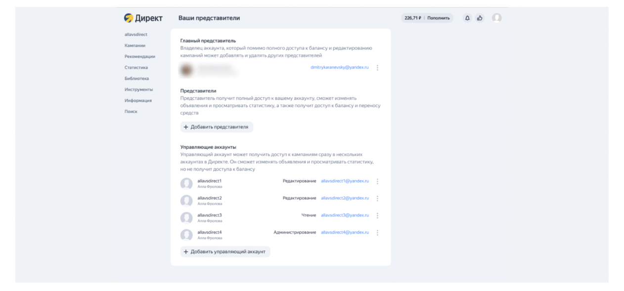Viewport: 624px width, 291px height.
Task: Click allavsdirect1 account avatar
Action: tap(186, 184)
